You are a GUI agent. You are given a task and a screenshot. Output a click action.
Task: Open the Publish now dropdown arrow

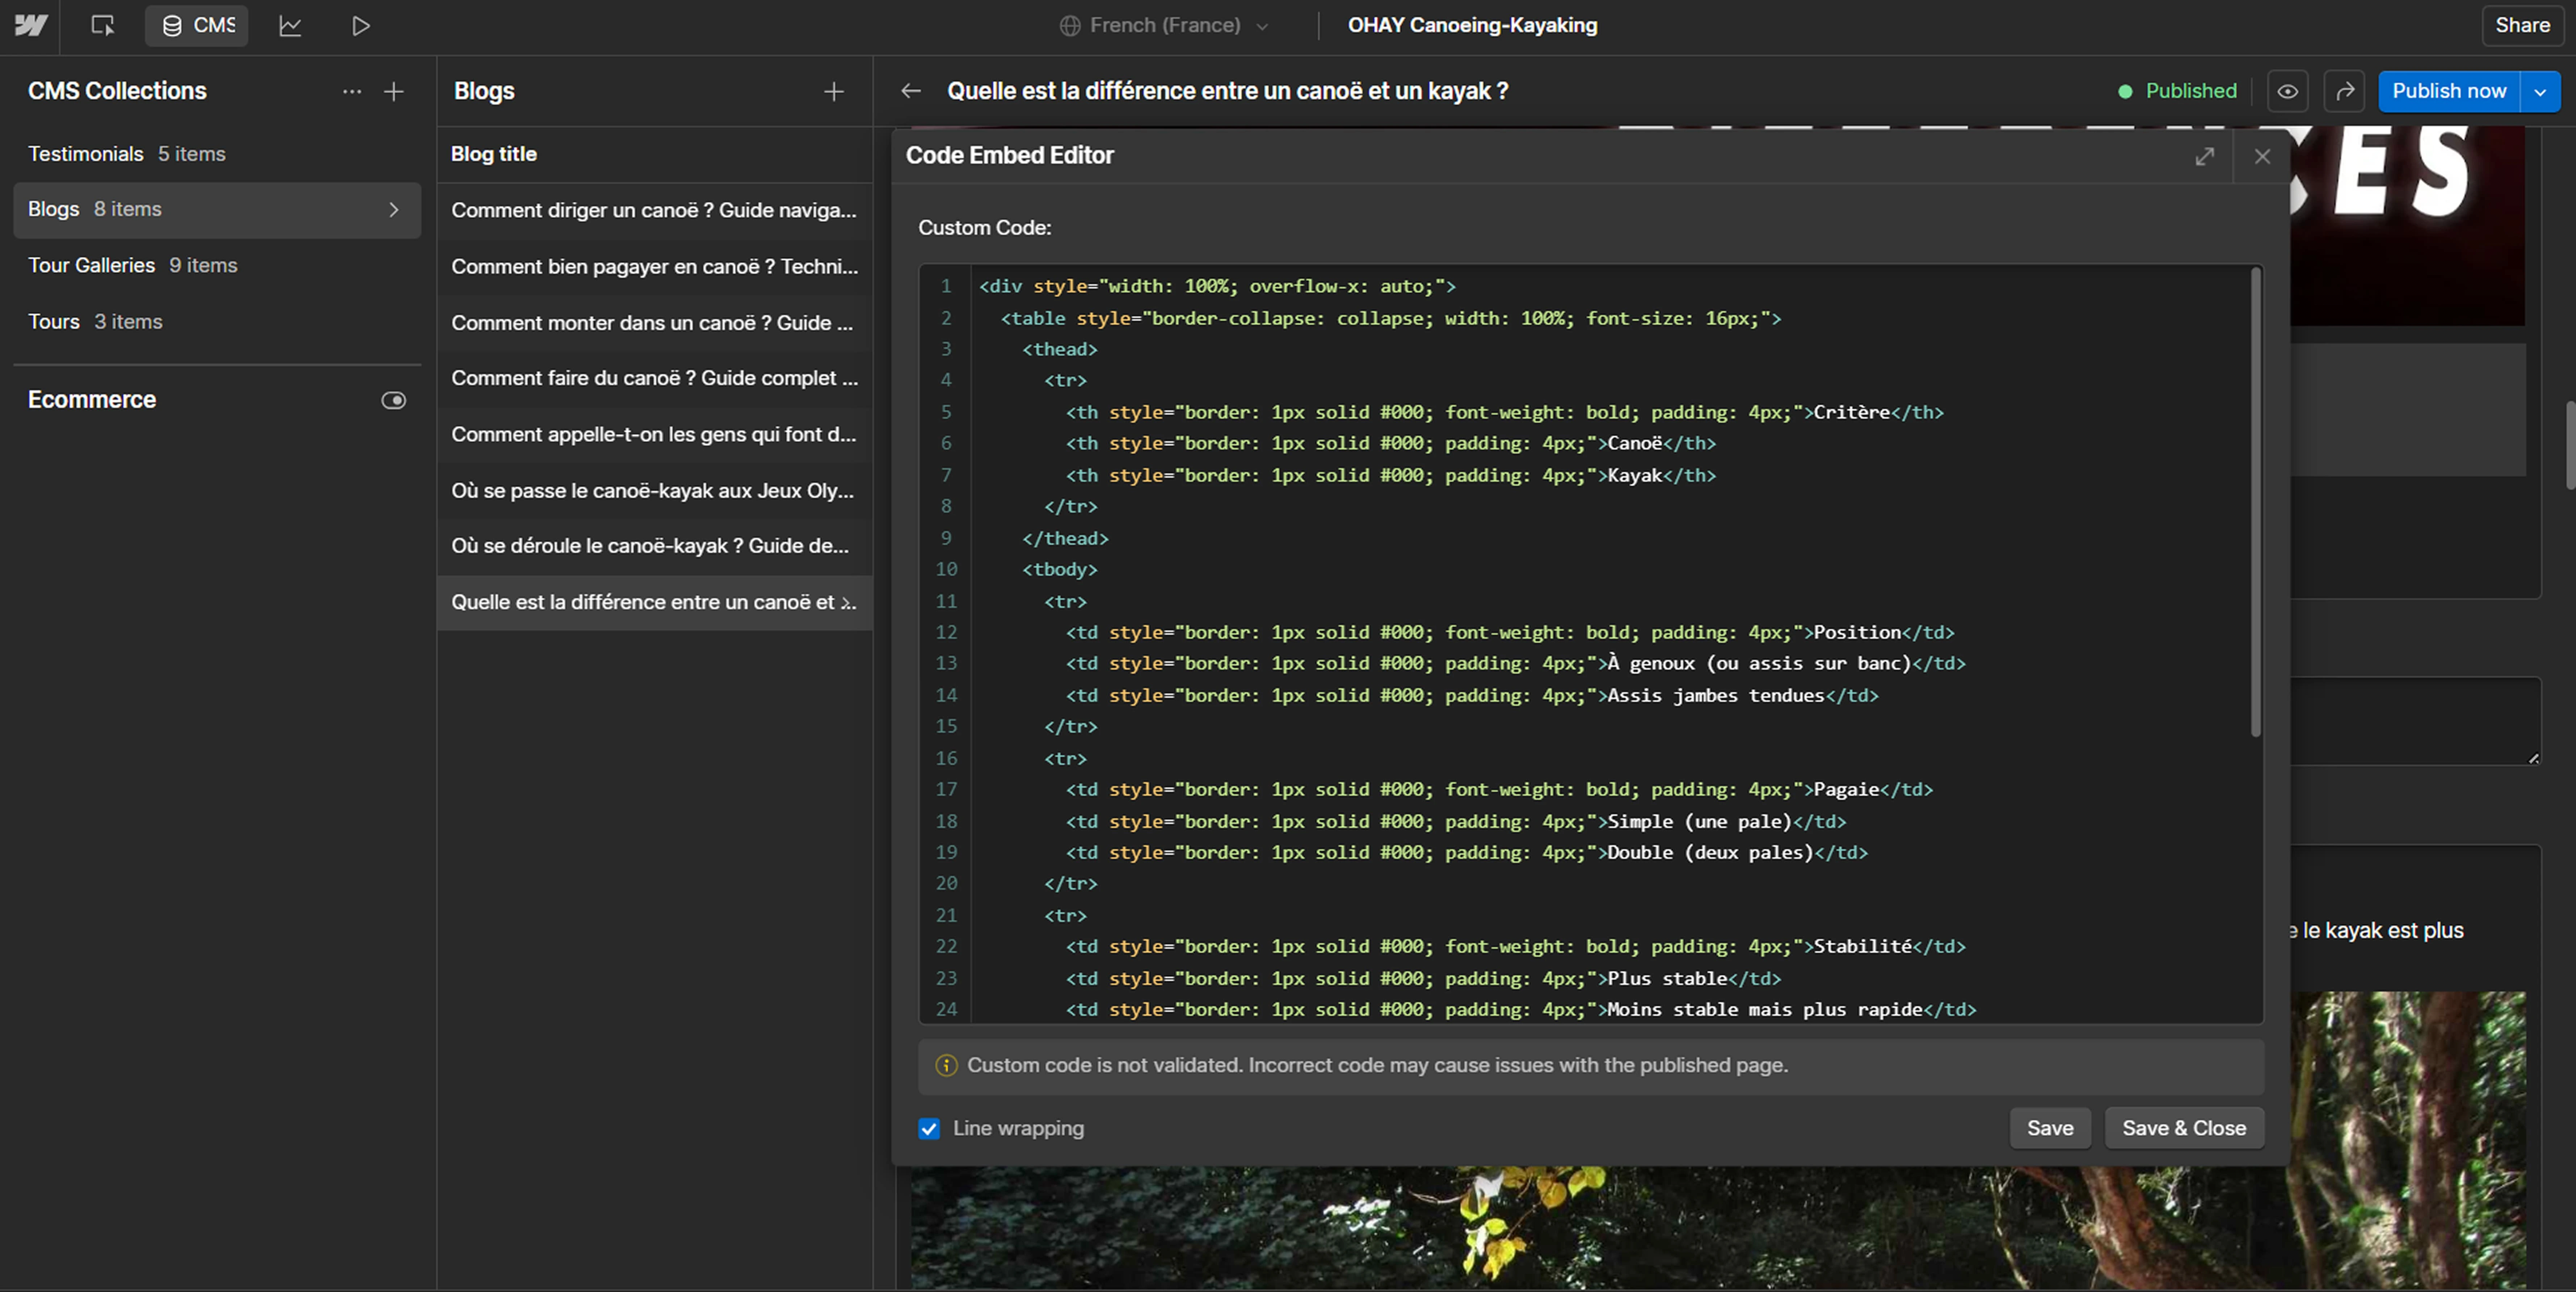tap(2540, 91)
